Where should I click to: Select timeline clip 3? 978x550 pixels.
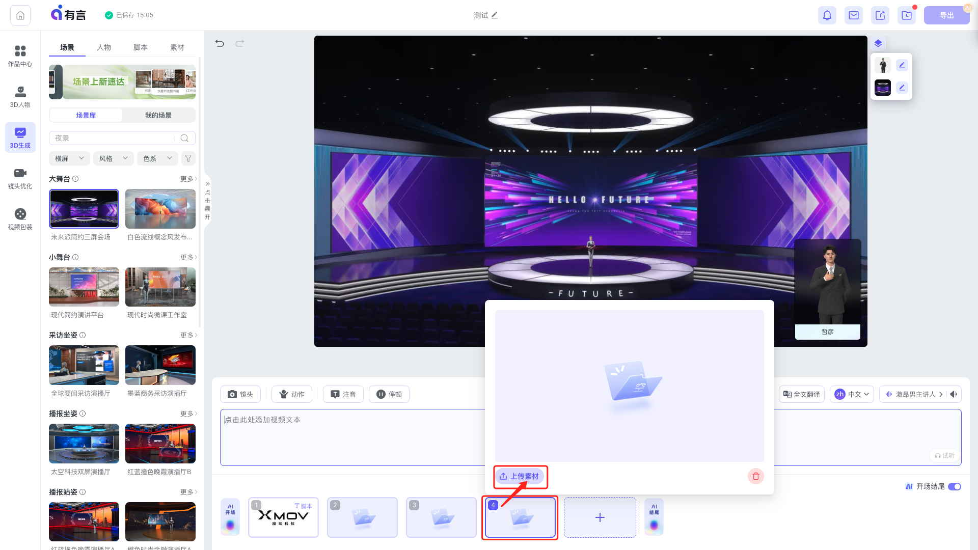pos(441,517)
